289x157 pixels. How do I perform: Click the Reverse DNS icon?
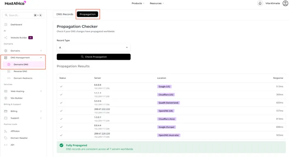(x=9, y=72)
